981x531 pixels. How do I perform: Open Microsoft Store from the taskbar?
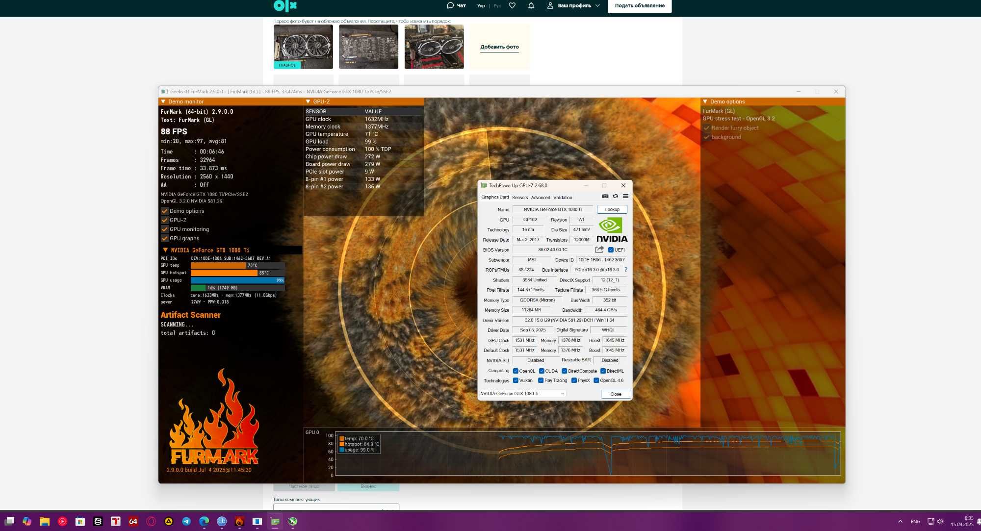click(x=80, y=521)
